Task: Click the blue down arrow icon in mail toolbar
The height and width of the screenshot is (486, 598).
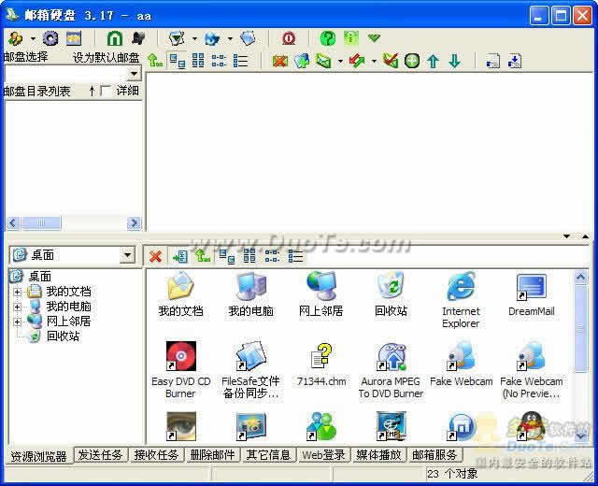Action: coord(454,61)
